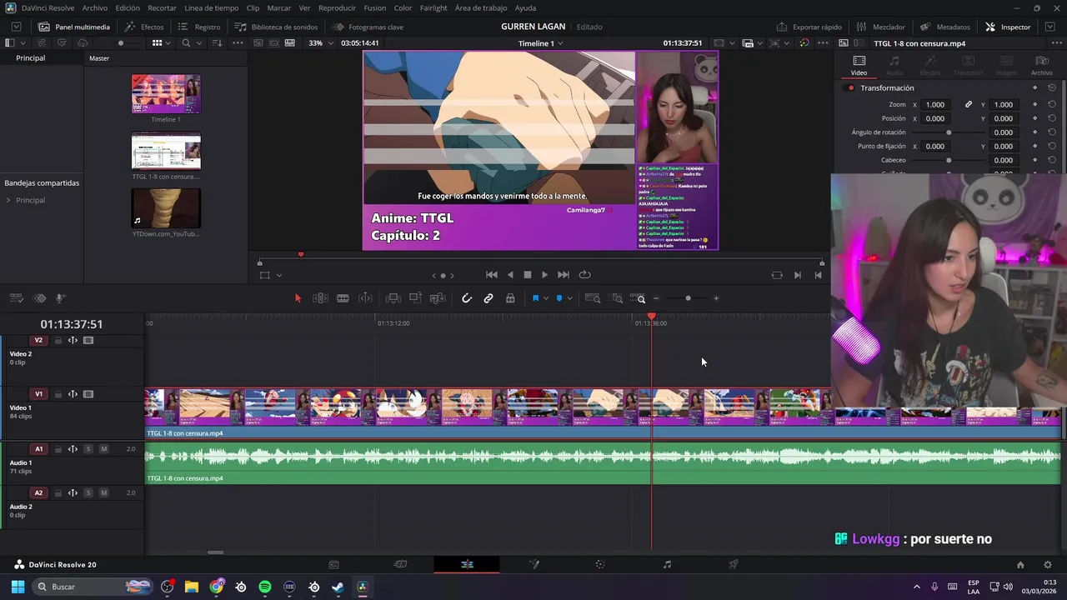Image resolution: width=1067 pixels, height=600 pixels.
Task: Open the Metadatos panel
Action: [944, 27]
